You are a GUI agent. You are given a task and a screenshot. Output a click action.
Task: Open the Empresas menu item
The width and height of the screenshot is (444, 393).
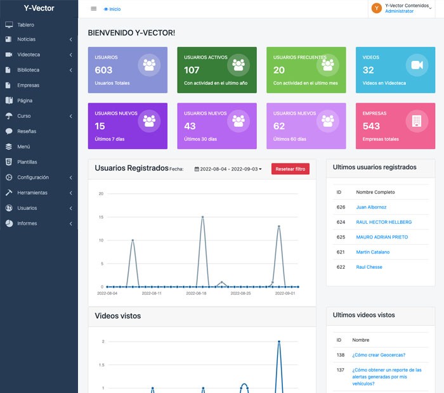(x=29, y=86)
